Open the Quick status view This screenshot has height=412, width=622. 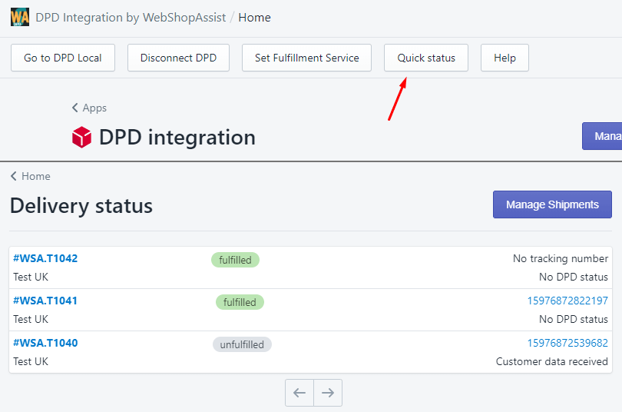click(426, 58)
